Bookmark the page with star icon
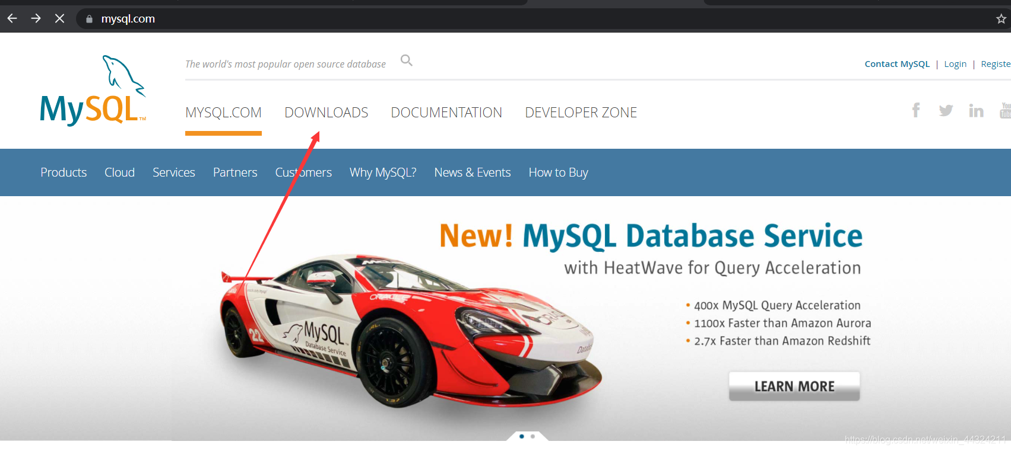This screenshot has width=1011, height=451. tap(1001, 19)
